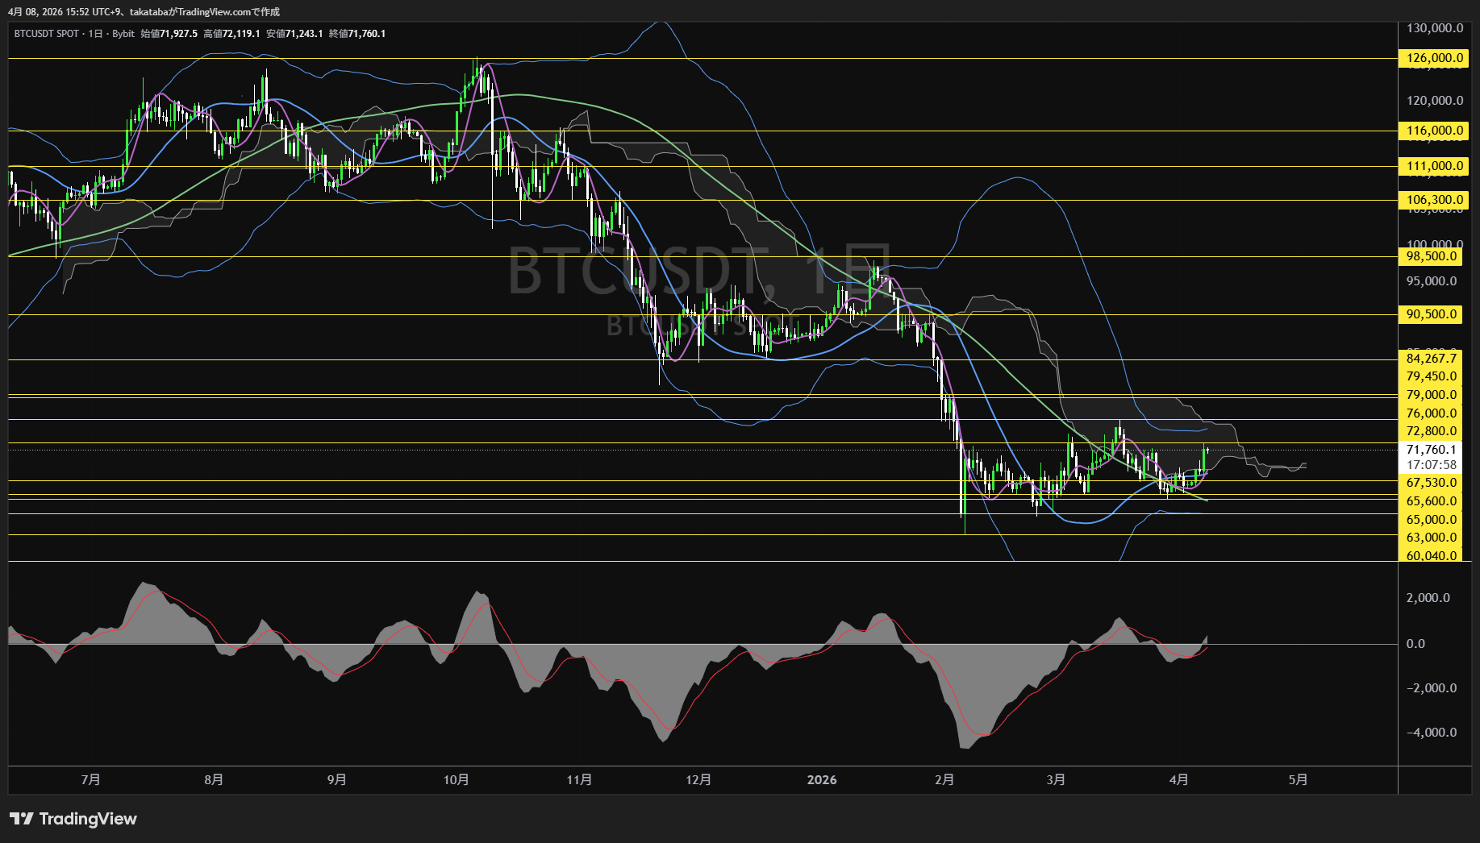The image size is (1480, 843).
Task: Click the -4,000.0 oscillator scale label
Action: click(1432, 733)
